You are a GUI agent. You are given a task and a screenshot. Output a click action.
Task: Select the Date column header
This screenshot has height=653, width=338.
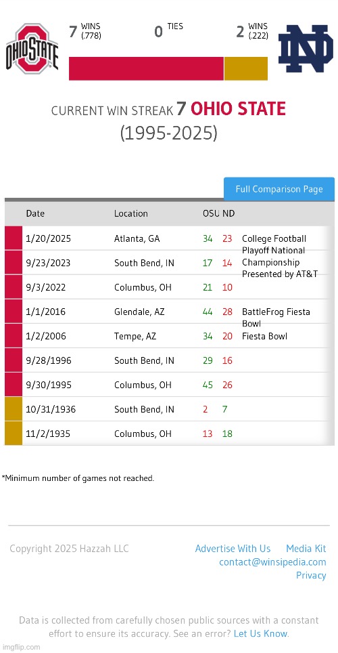[35, 213]
